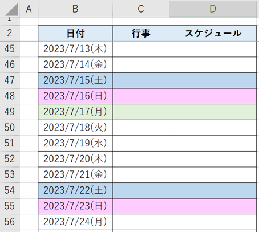
Task: Select the スケジュール cell for 2023/7/23(日)
Action: [x=213, y=206]
